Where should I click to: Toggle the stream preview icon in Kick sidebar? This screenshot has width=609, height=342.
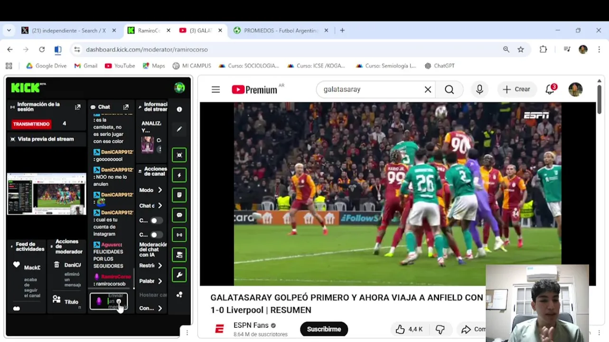click(179, 155)
